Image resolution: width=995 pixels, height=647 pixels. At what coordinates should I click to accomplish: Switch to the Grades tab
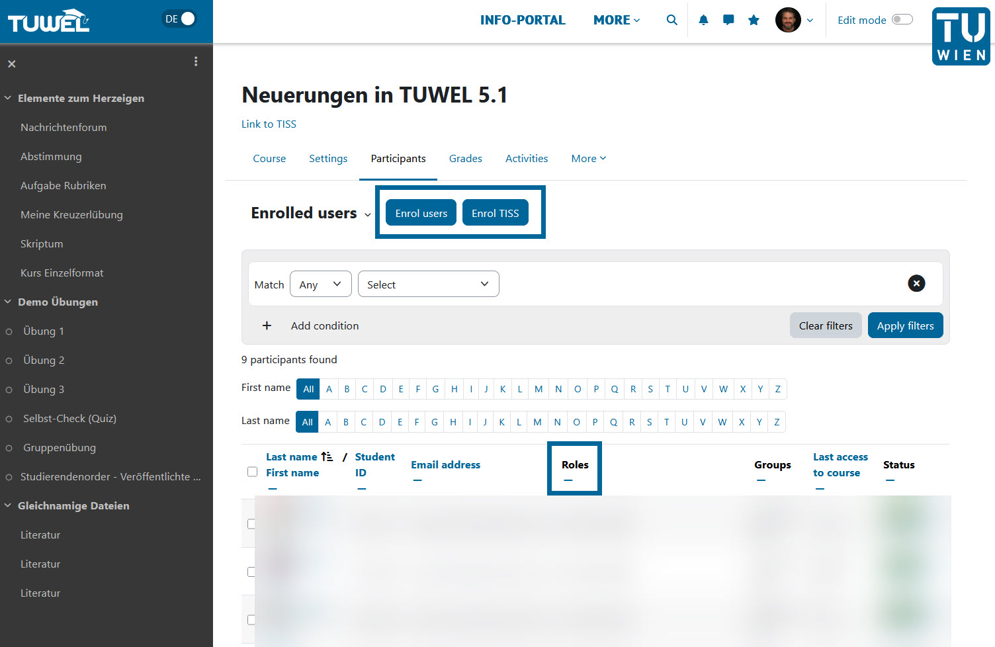pyautogui.click(x=465, y=158)
